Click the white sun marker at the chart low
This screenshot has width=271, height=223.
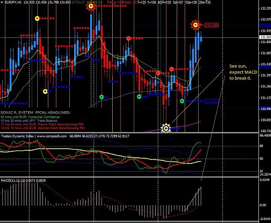[166, 128]
